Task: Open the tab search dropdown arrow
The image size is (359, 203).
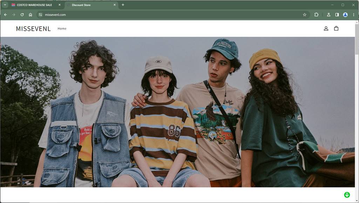Action: coord(5,5)
